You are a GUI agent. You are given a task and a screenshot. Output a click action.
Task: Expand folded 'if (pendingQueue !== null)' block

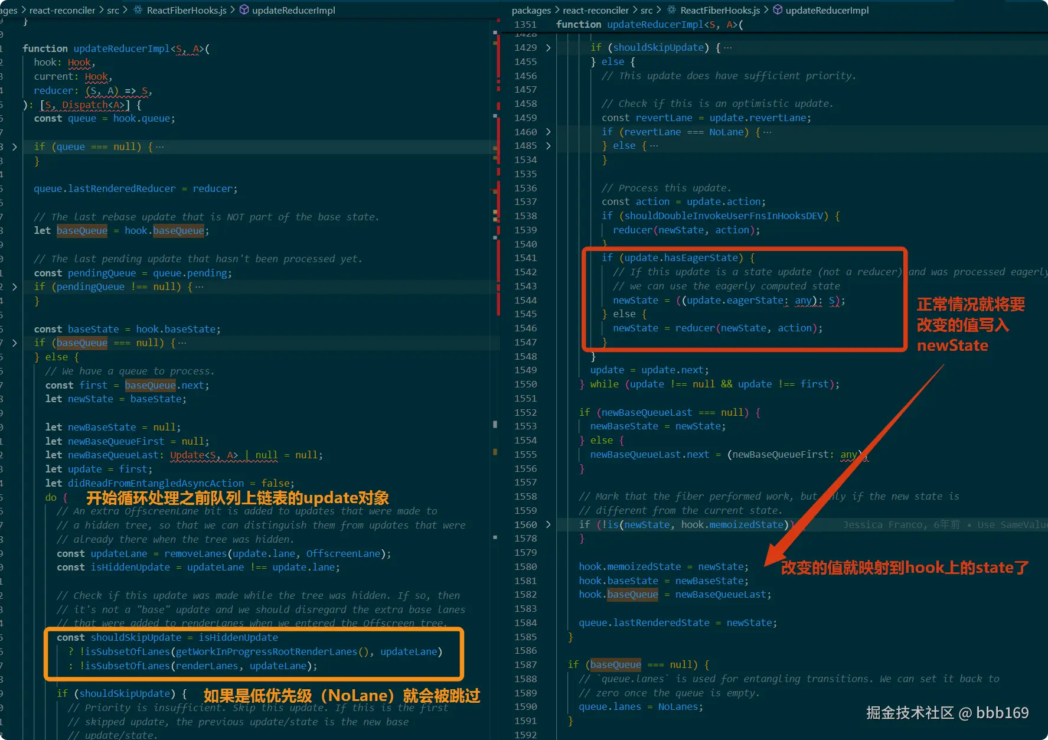click(x=15, y=286)
